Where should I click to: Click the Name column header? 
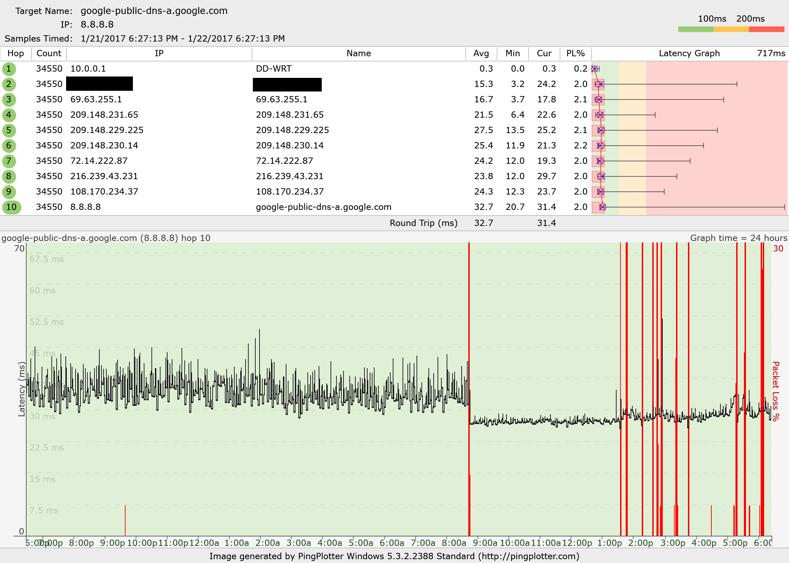pyautogui.click(x=358, y=53)
